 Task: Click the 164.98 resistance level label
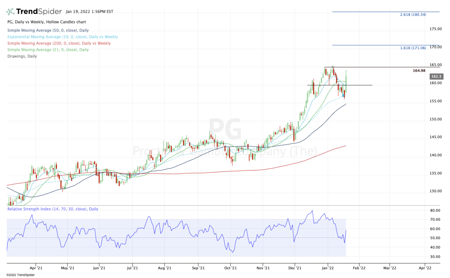(419, 71)
